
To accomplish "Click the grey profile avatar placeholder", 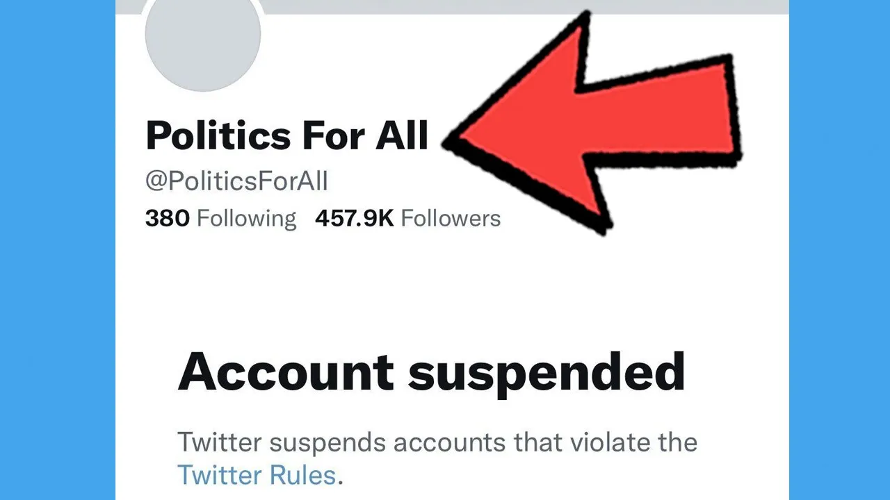I will pos(203,42).
